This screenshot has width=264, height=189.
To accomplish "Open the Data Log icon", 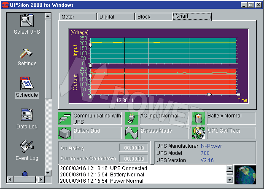I will coord(27,115).
